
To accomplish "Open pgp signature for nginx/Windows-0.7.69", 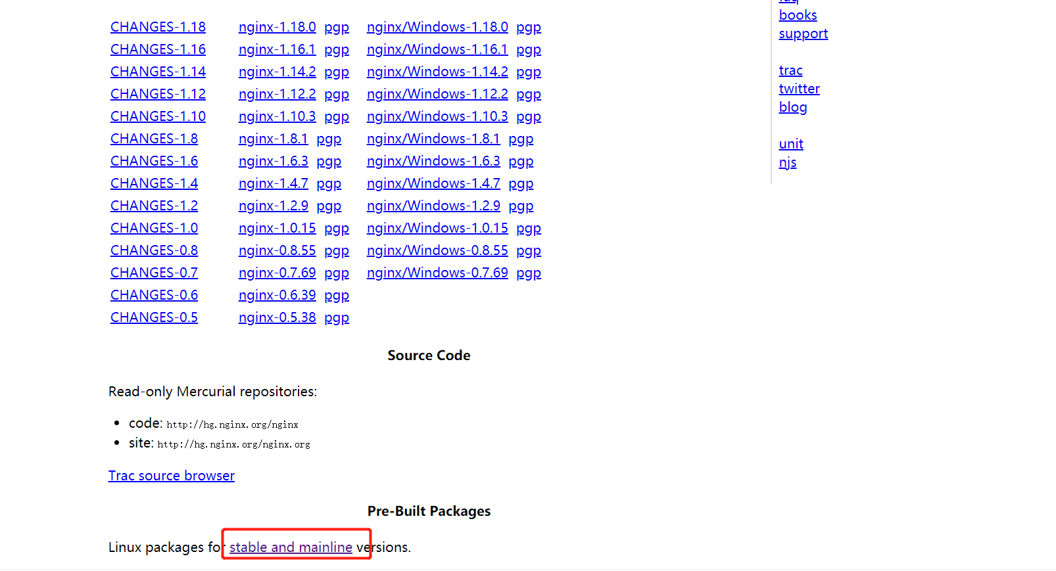I will point(529,273).
